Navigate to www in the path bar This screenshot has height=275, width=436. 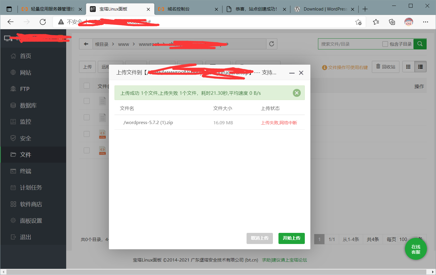tap(124, 44)
